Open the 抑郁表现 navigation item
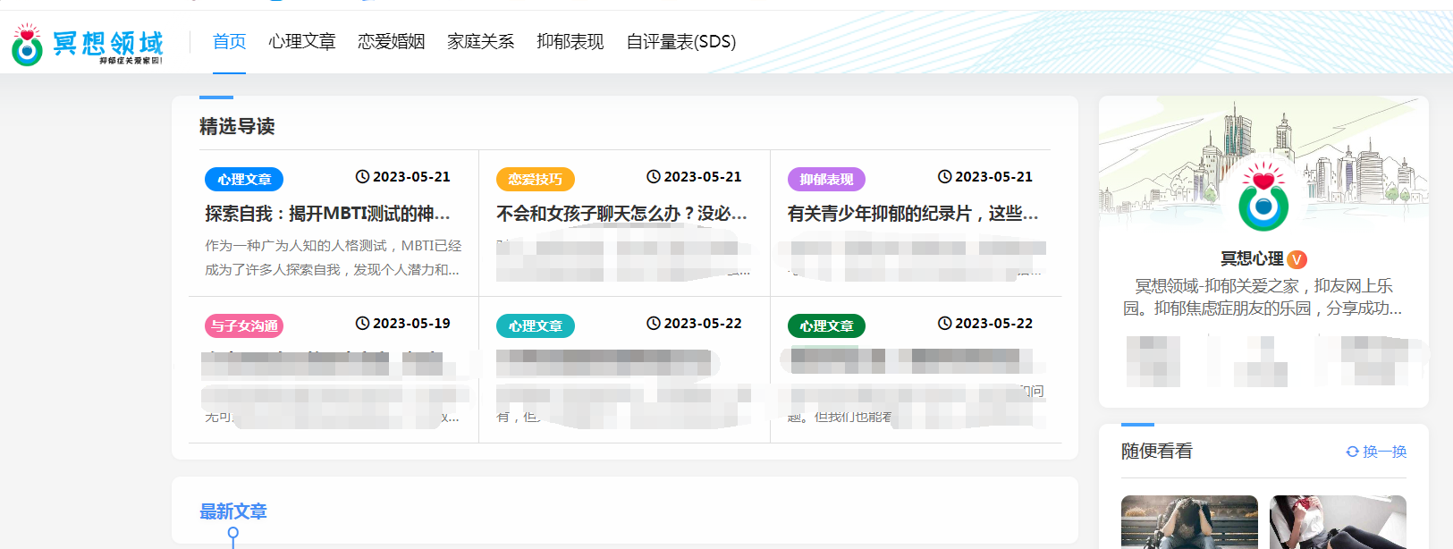Screen dimensions: 1453x549 pyautogui.click(x=570, y=41)
